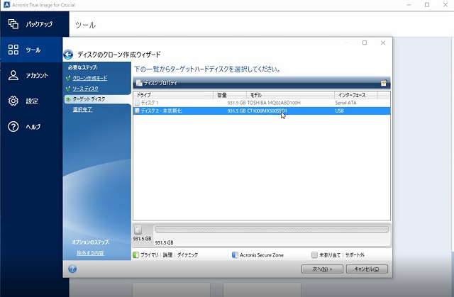Image resolution: width=454 pixels, height=297 pixels.
Task: Select the ツール sidebar item
Action: point(31,50)
